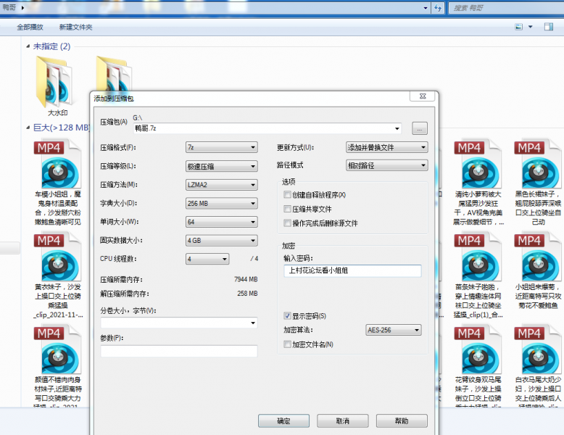Click the archive path browse button
The height and width of the screenshot is (435, 564).
pyautogui.click(x=419, y=128)
